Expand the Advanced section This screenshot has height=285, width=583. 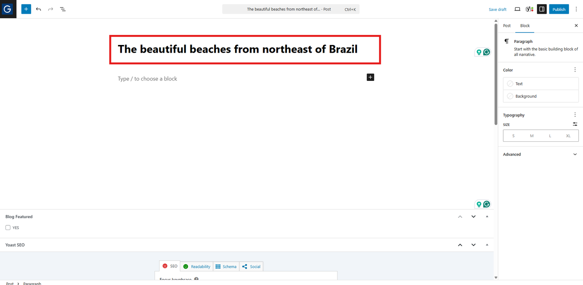click(x=540, y=155)
